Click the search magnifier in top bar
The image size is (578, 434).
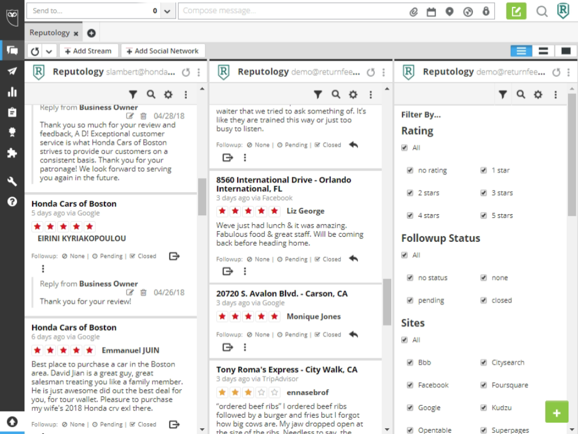(542, 11)
